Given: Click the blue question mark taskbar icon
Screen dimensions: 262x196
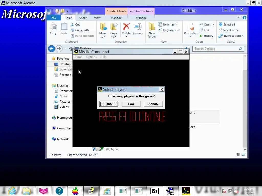Looking at the screenshot, I should click(59, 191).
